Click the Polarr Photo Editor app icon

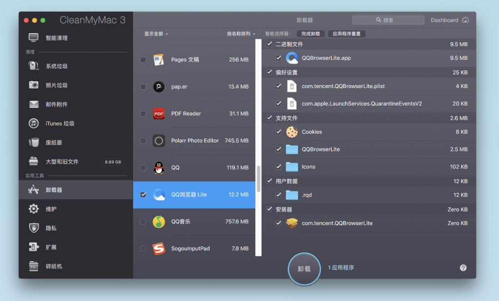(x=159, y=141)
